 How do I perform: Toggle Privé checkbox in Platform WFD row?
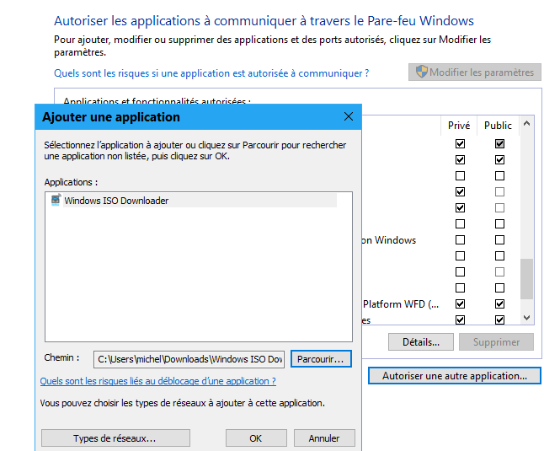[460, 303]
